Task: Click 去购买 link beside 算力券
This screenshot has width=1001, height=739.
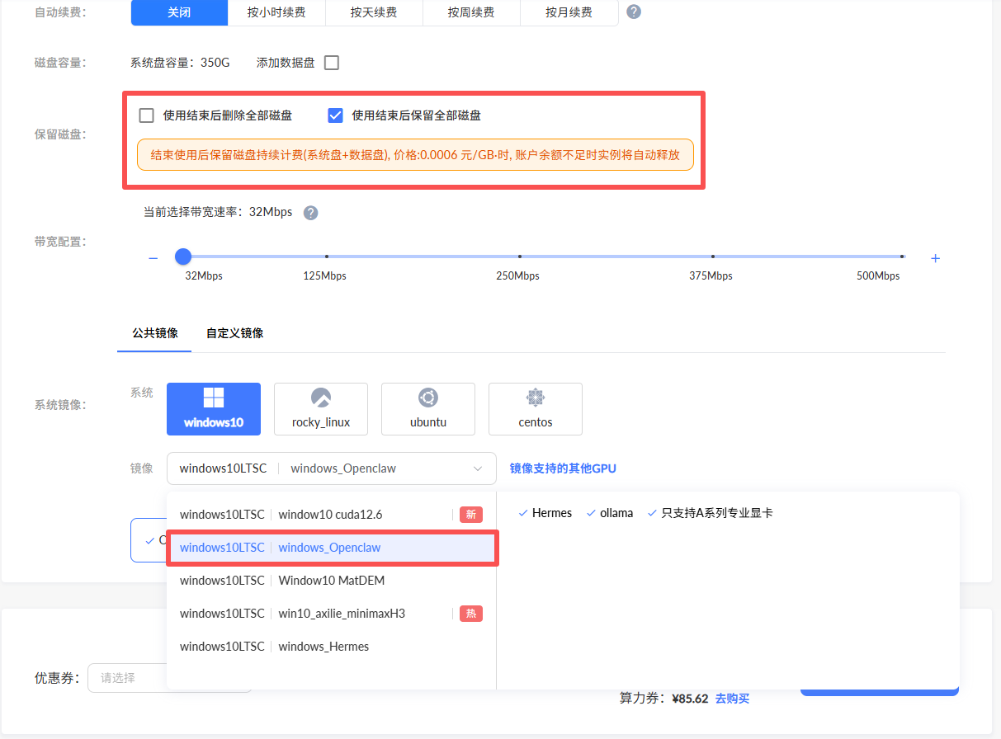Action: 732,699
